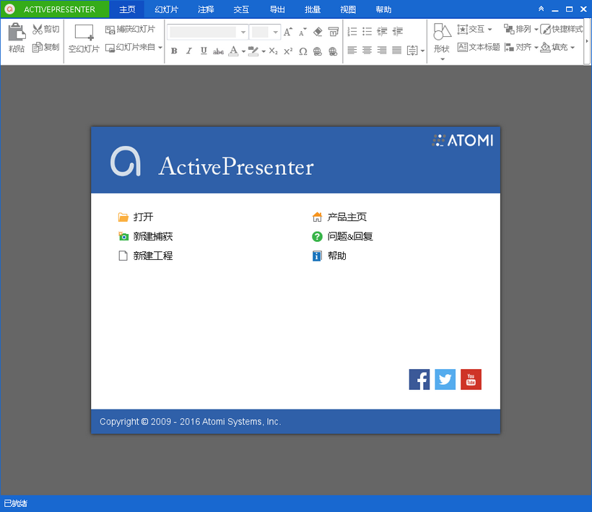The image size is (592, 512).
Task: Expand the font color dropdown arrow
Action: click(243, 51)
